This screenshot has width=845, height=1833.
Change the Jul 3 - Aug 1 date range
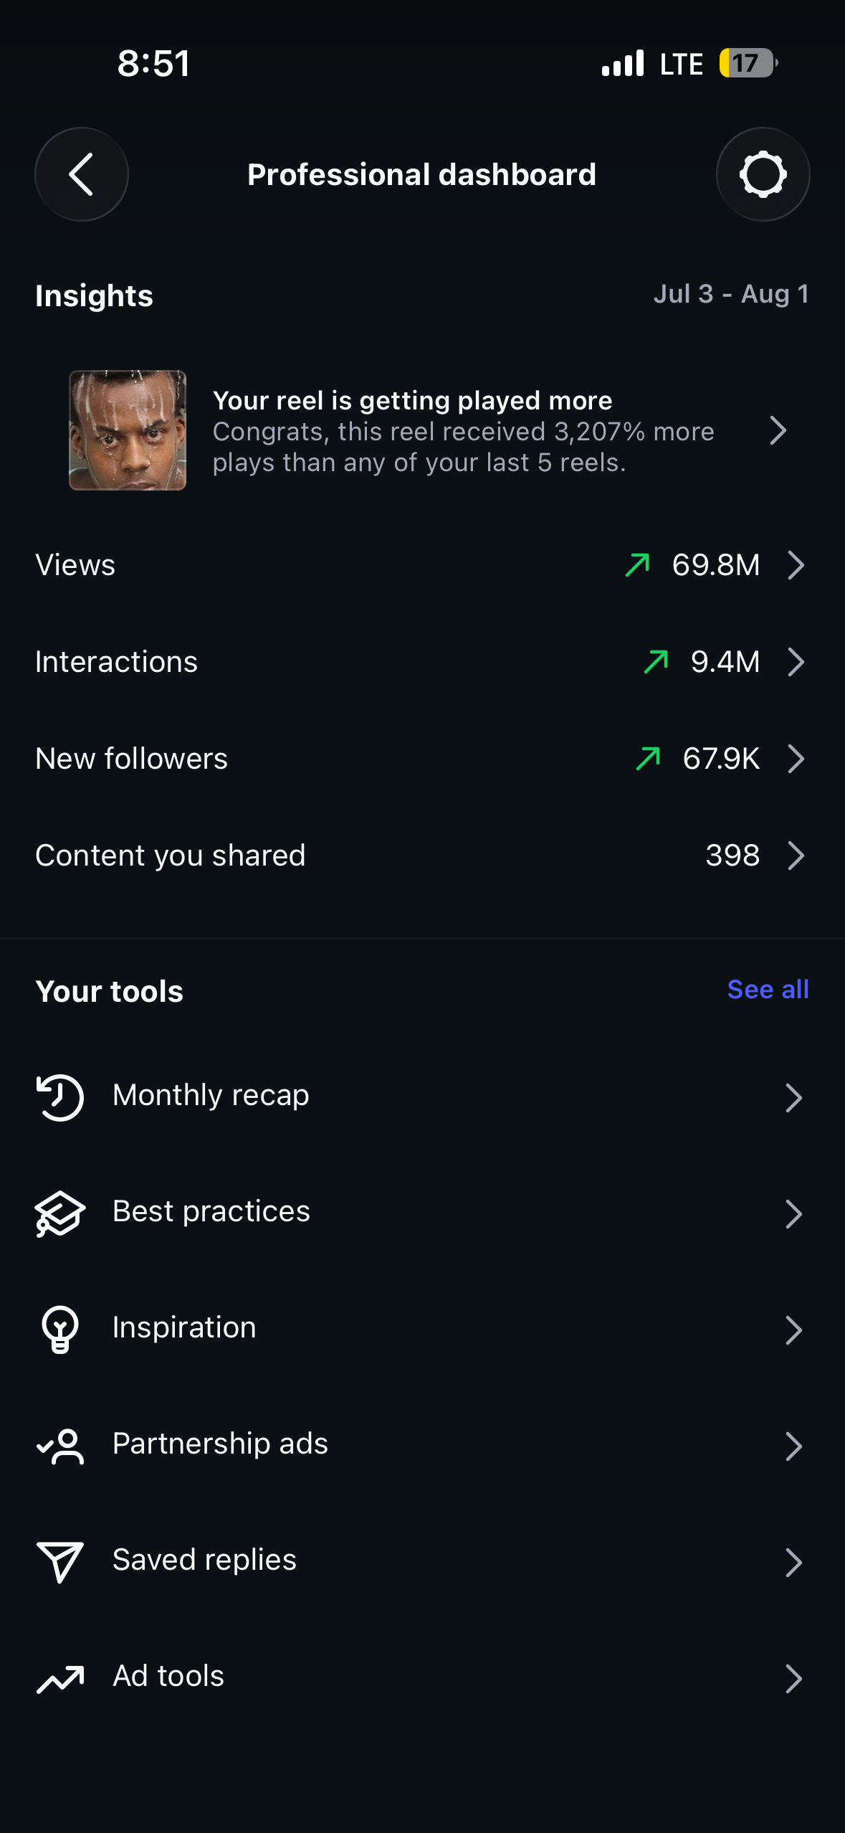pos(731,294)
